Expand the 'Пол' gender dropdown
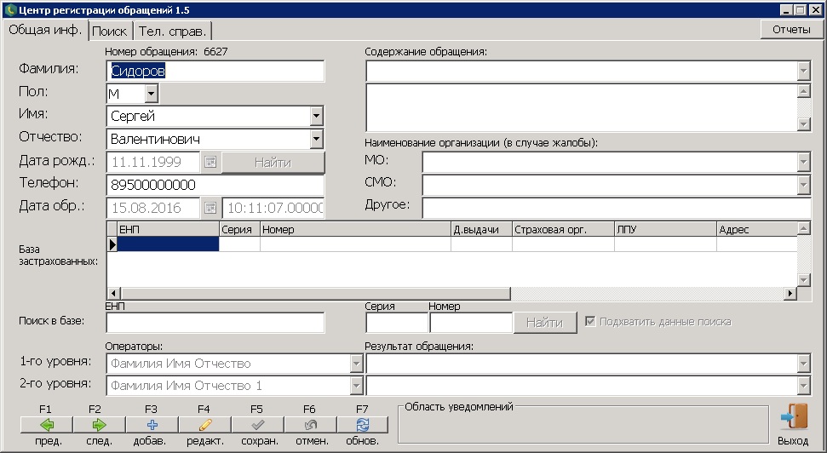827x453 pixels. pos(151,93)
